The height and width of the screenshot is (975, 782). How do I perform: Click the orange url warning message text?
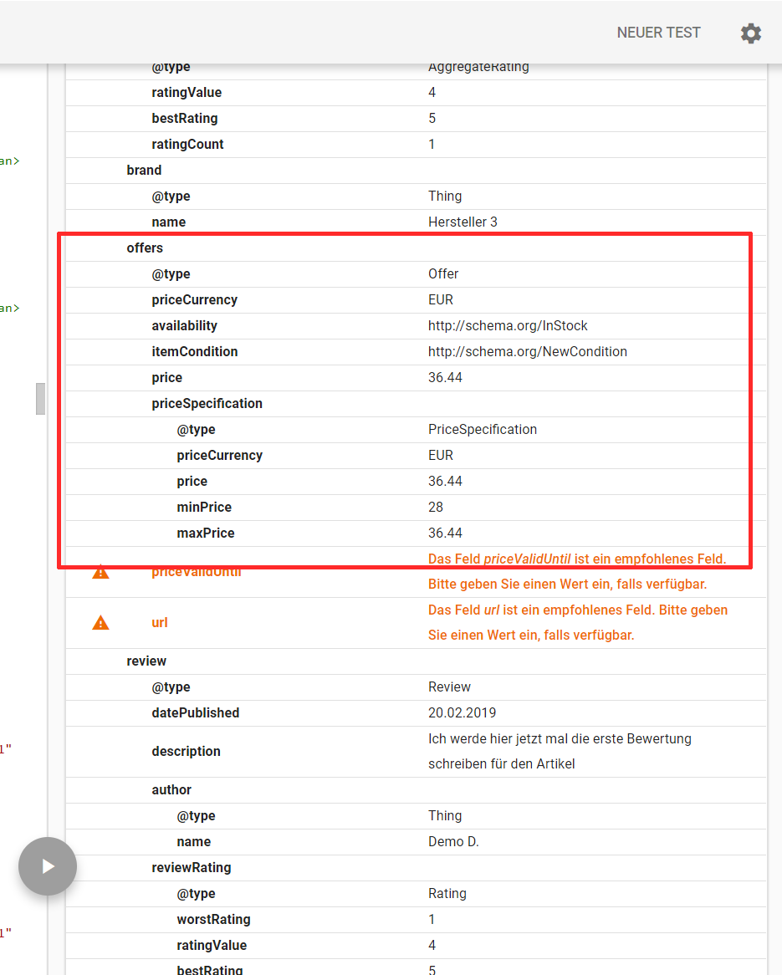tap(577, 623)
